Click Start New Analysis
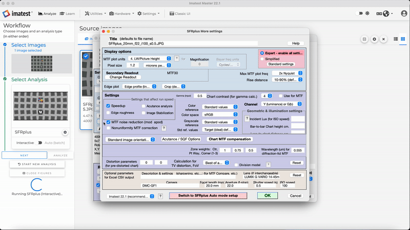The height and width of the screenshot is (230, 410). click(x=37, y=164)
